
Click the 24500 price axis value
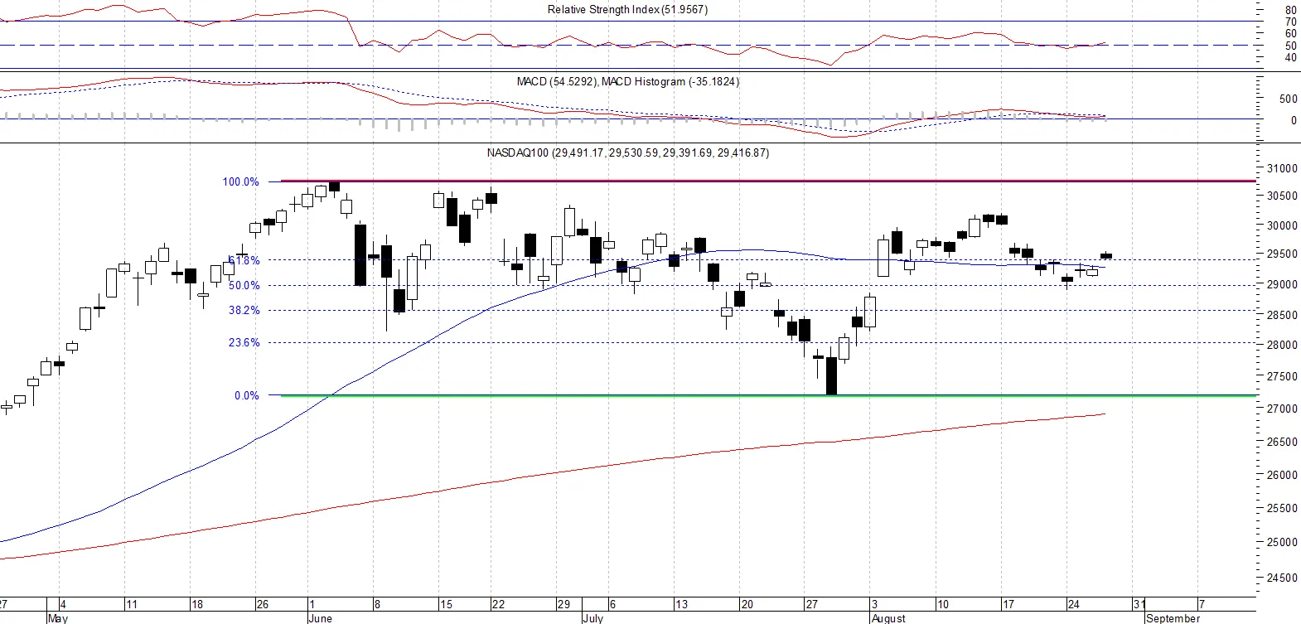point(1282,578)
